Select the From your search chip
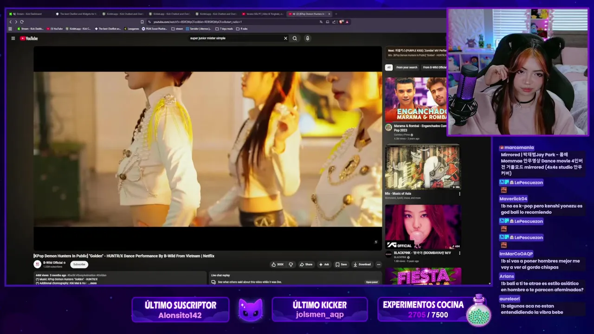Screen dimensions: 594x334 407,67
